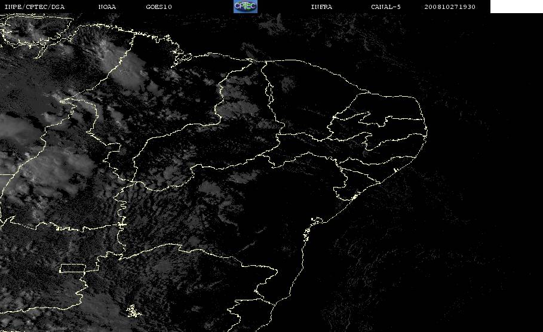Click the 'INFRA' header label
543x332 pixels.
point(321,7)
